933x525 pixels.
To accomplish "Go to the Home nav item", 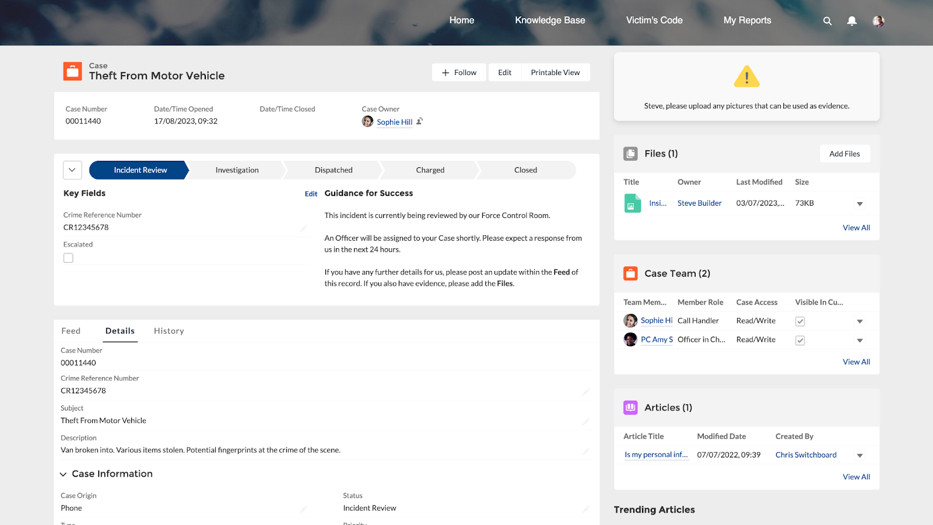I will pyautogui.click(x=462, y=20).
